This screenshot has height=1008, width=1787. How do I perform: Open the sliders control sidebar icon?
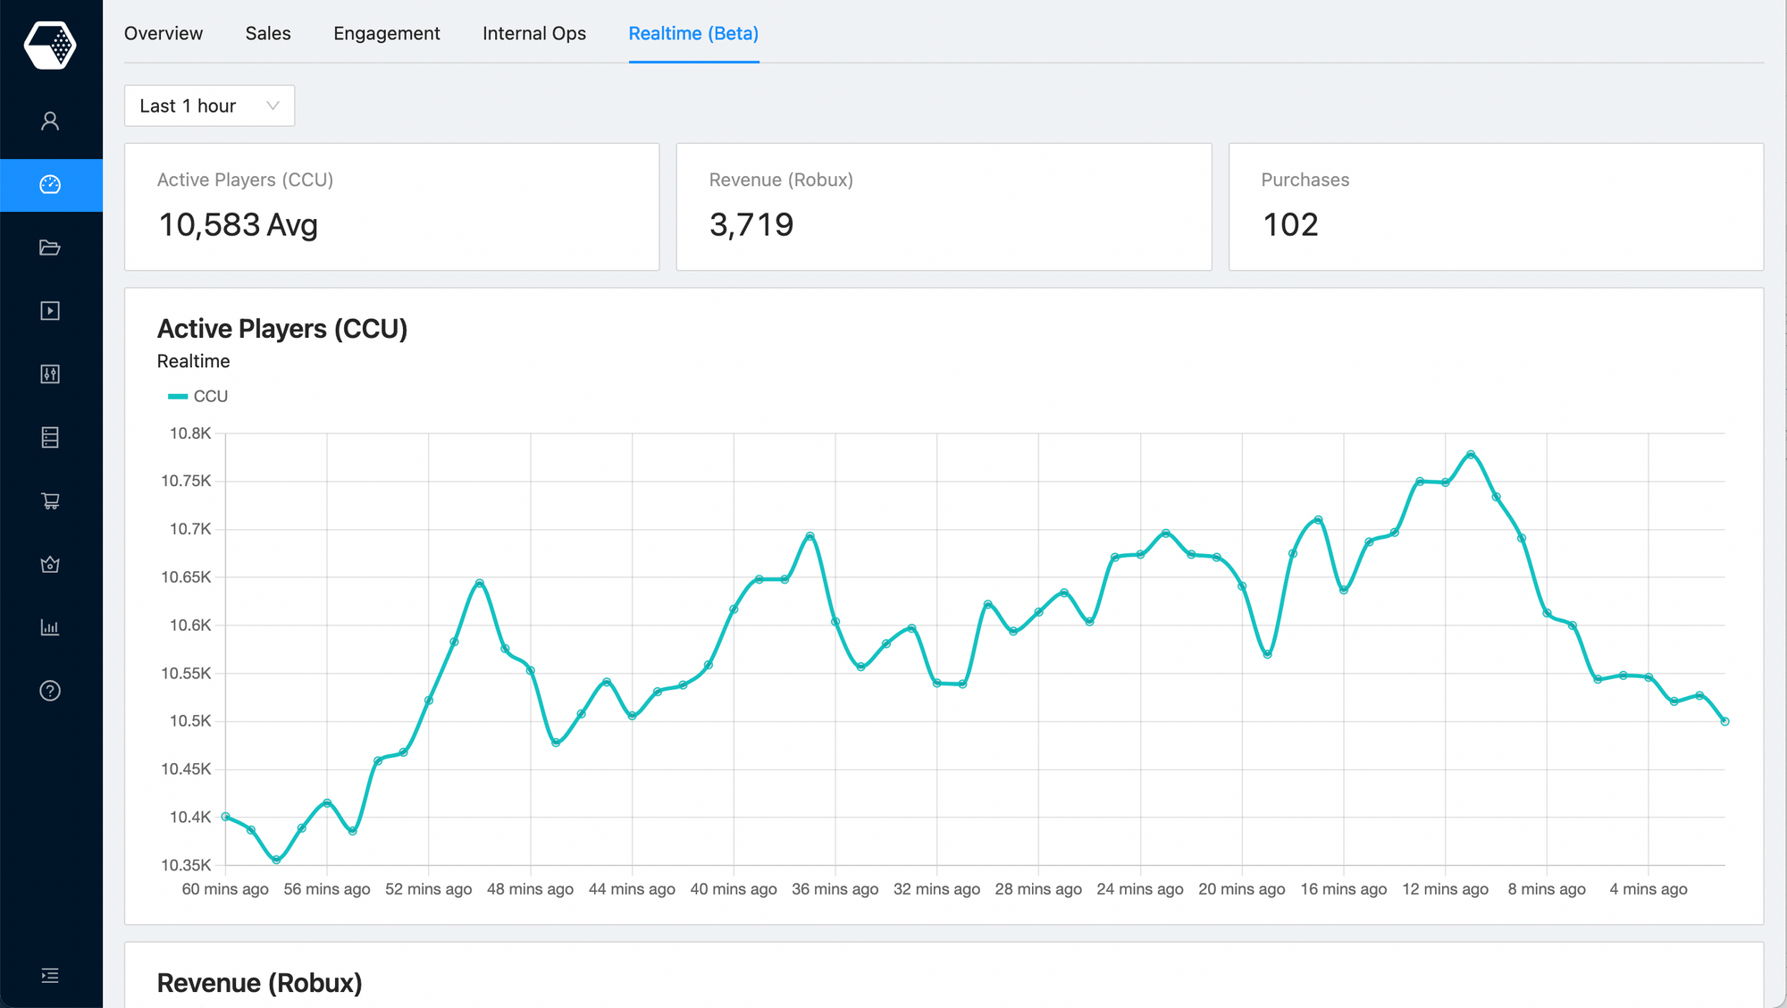tap(50, 374)
